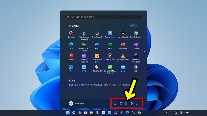
Task: Open the Start settings link in recommendations
Action: pyautogui.click(x=124, y=85)
